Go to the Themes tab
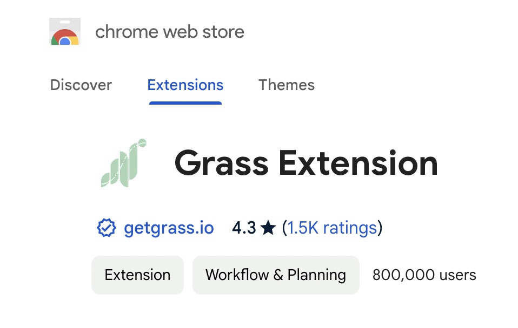 coord(287,85)
